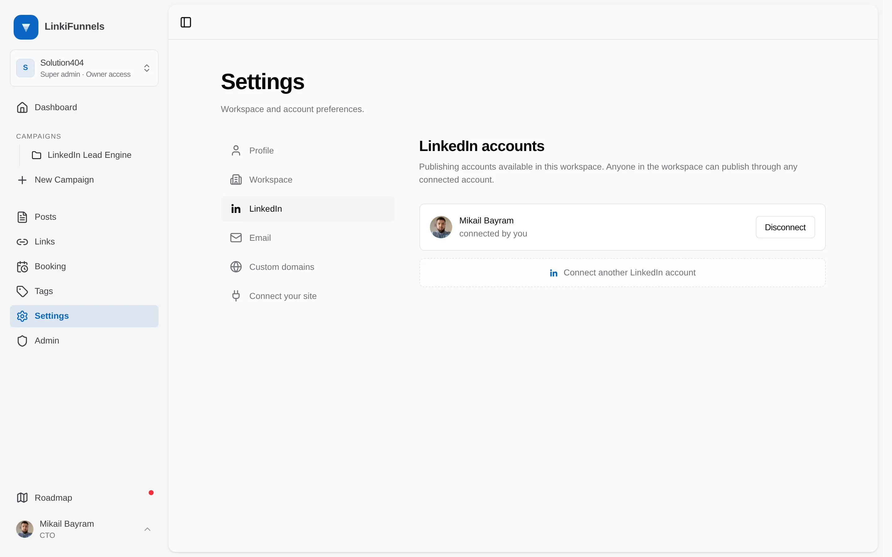Click the 'connected by you' text

[493, 234]
